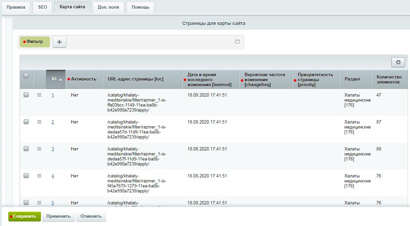410x226 pixels.
Task: Open the action menu icon for row ID 5
Action: click(x=39, y=202)
